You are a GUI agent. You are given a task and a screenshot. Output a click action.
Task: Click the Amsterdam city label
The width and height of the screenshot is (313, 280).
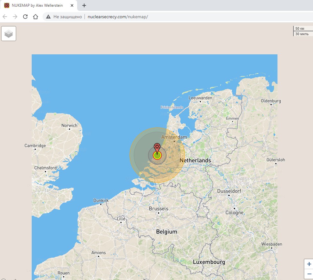click(x=174, y=137)
